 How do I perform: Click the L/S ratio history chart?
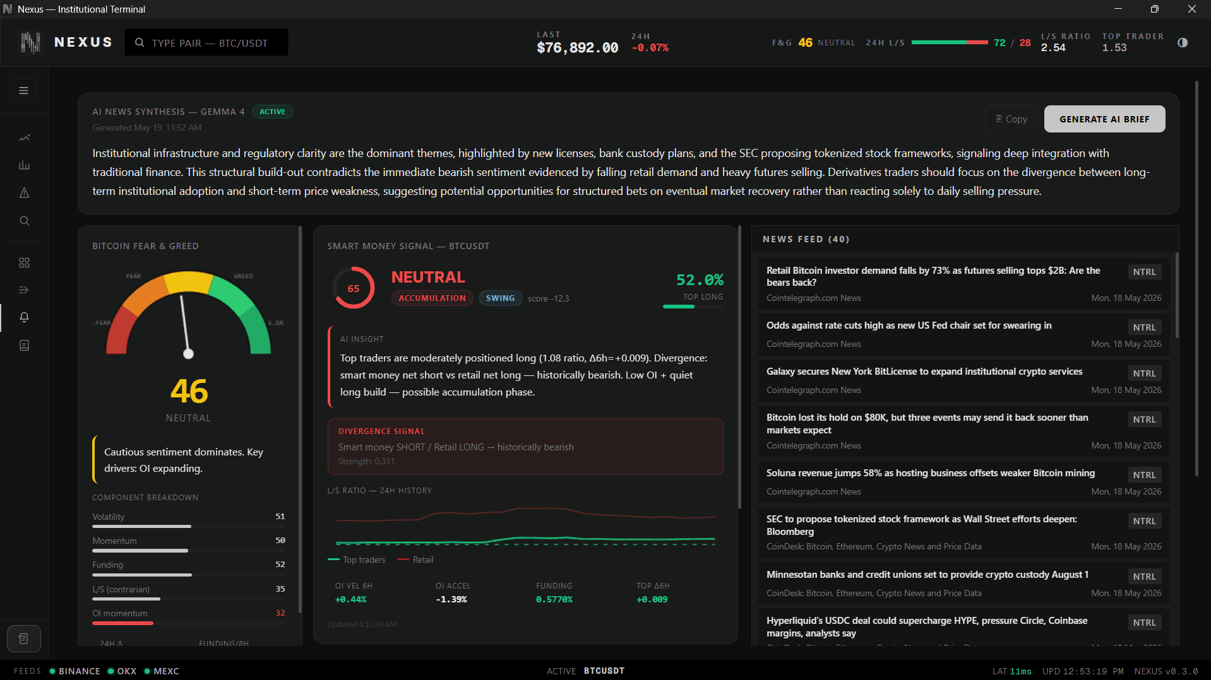pos(525,525)
